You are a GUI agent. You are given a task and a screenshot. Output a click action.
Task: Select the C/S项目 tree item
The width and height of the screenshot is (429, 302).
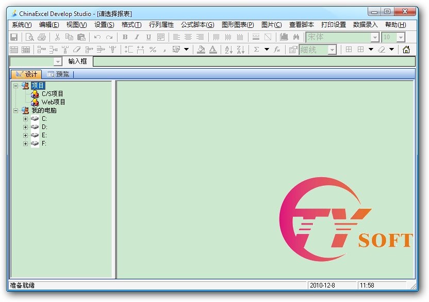(x=52, y=94)
